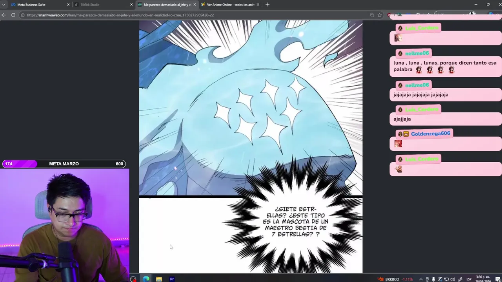Click the Goldenzega606 username
Screen dimensions: 502x282
(430, 134)
